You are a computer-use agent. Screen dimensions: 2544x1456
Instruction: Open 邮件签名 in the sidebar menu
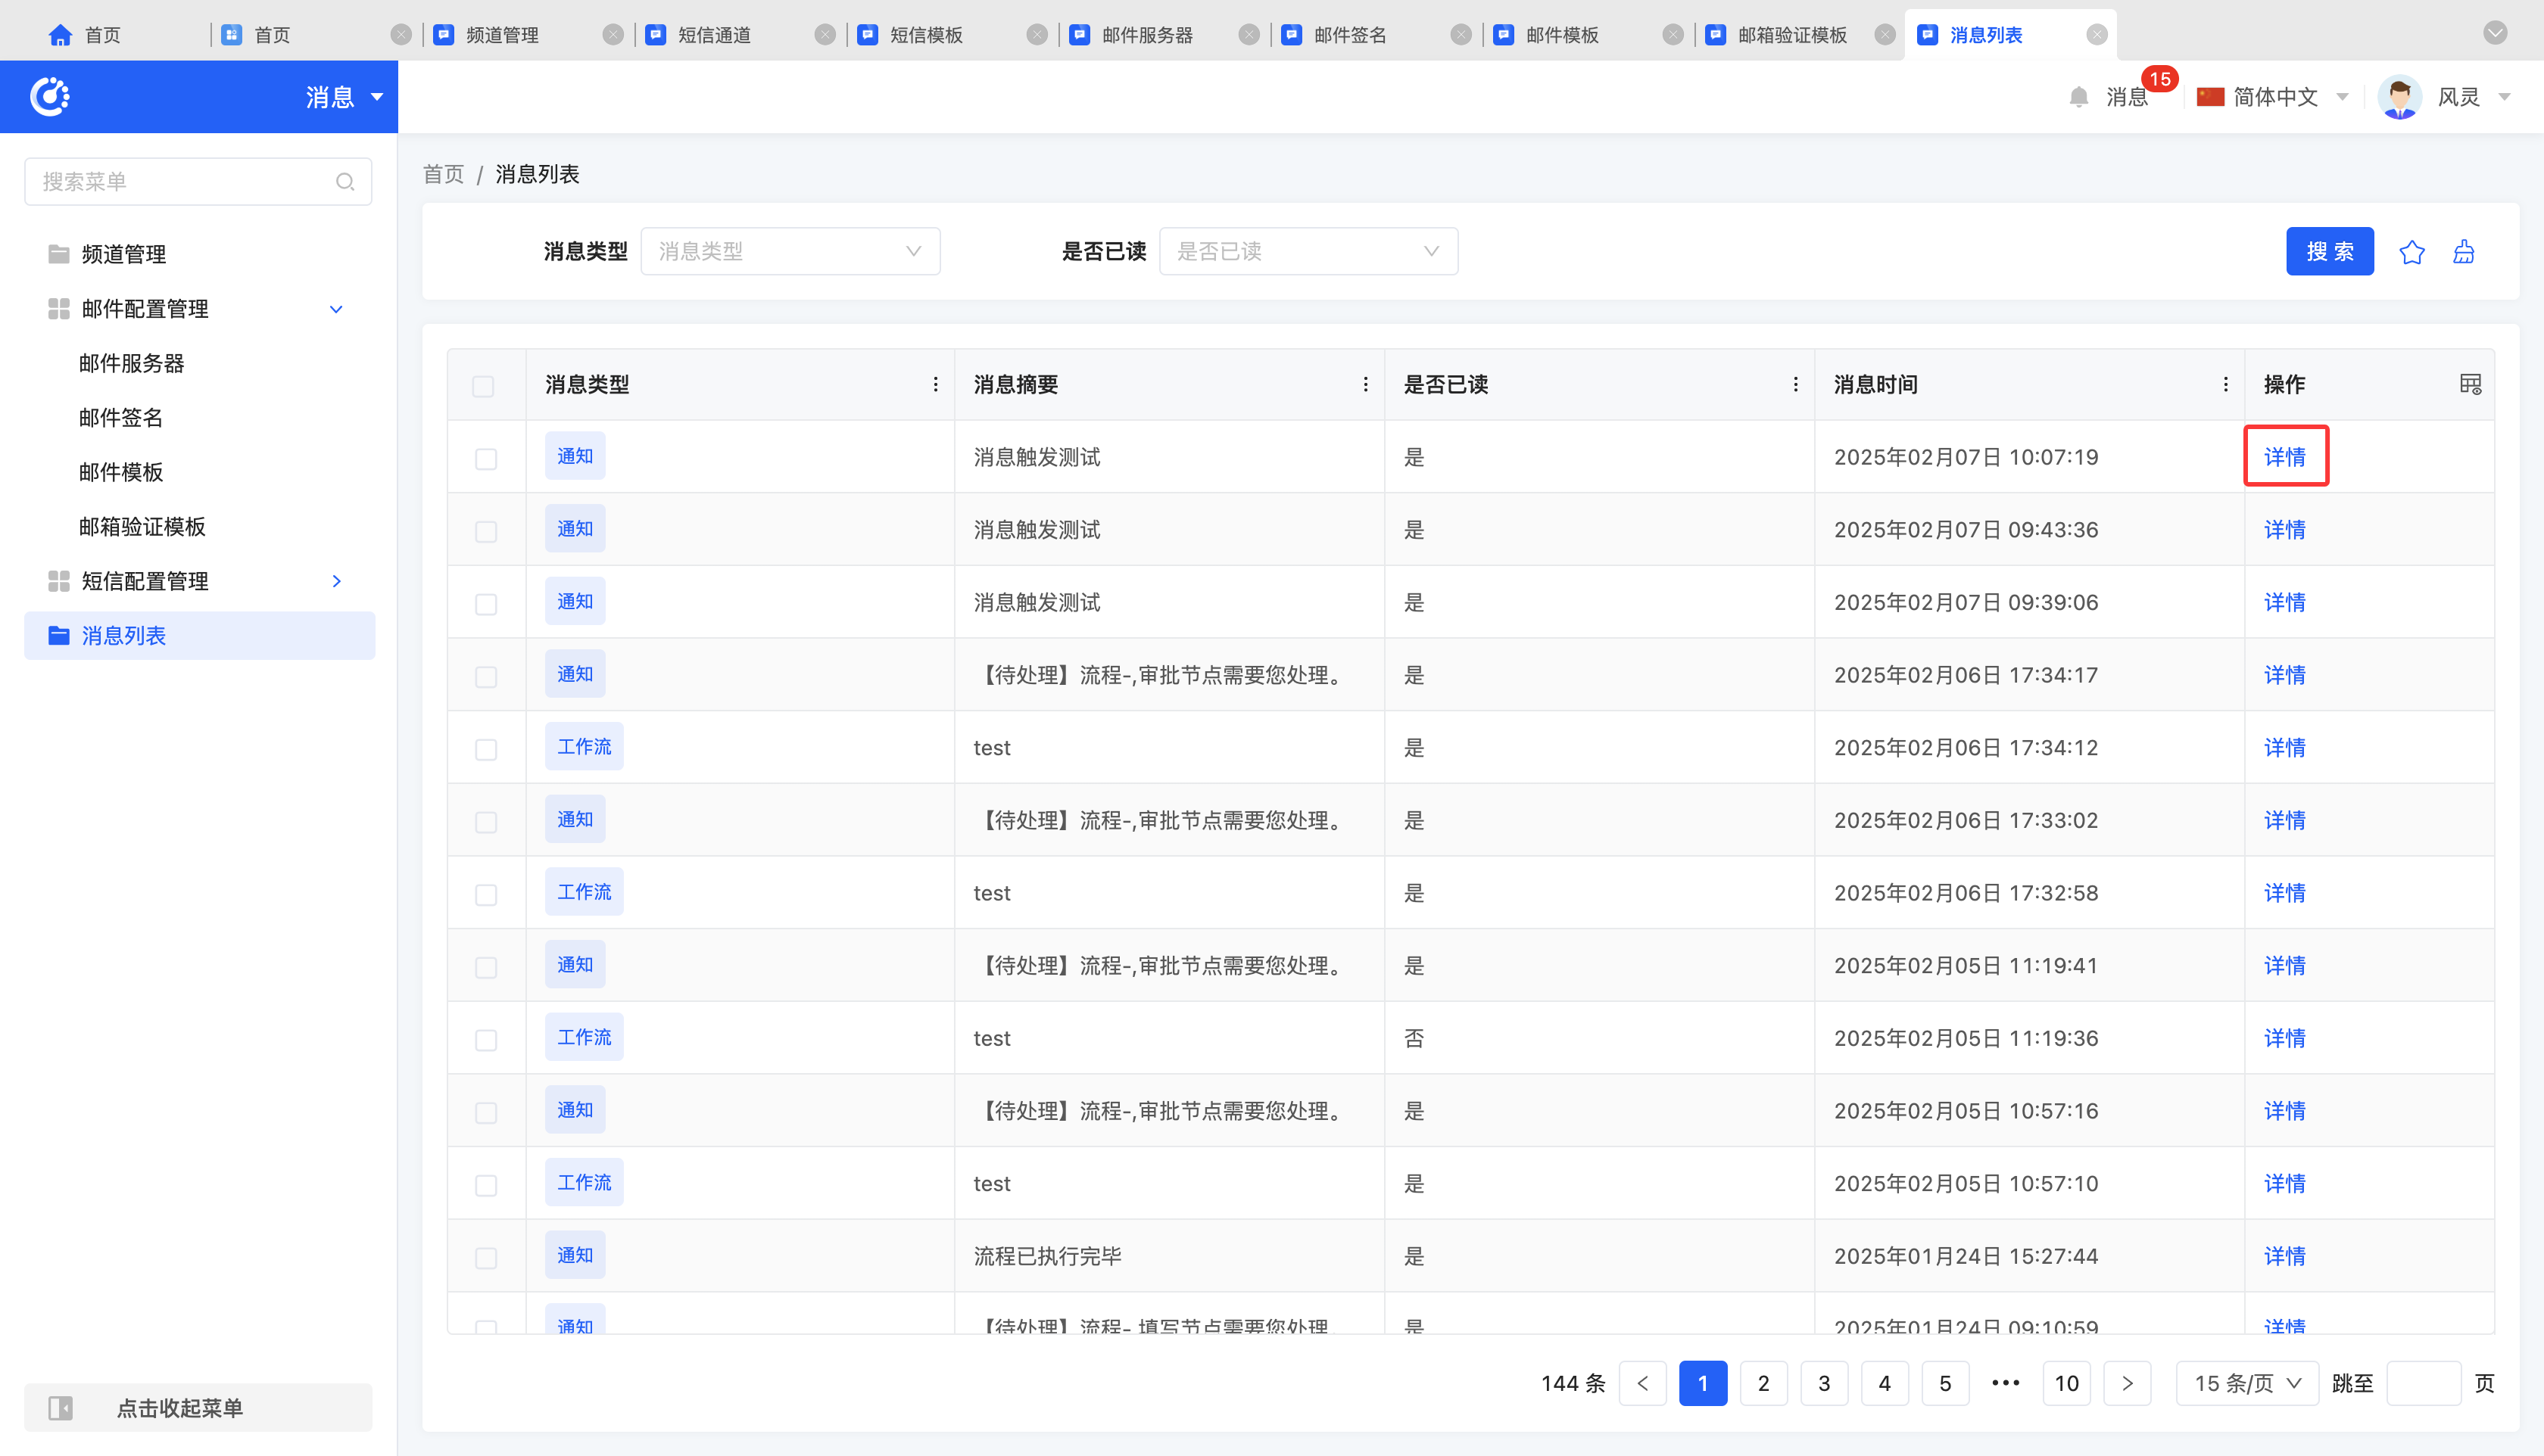tap(121, 418)
